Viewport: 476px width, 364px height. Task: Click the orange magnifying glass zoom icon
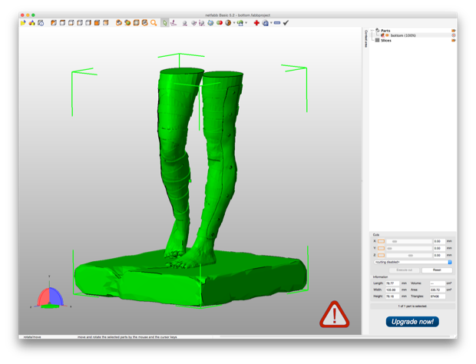pyautogui.click(x=154, y=23)
